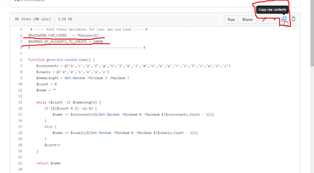
Task: Open the Raw view of the file
Action: (231, 20)
